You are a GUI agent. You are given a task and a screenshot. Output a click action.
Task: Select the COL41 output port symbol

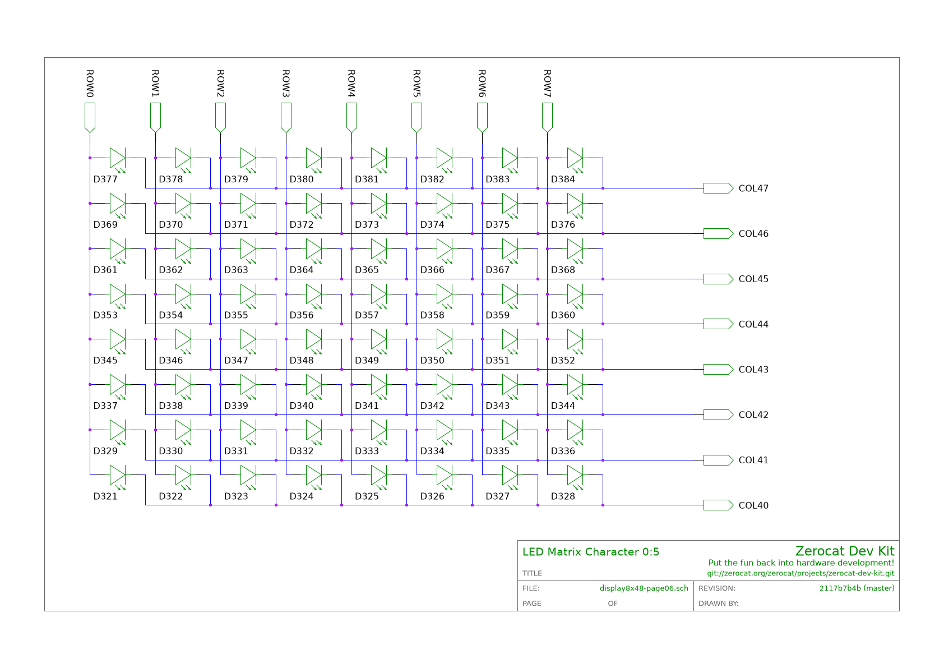point(718,460)
